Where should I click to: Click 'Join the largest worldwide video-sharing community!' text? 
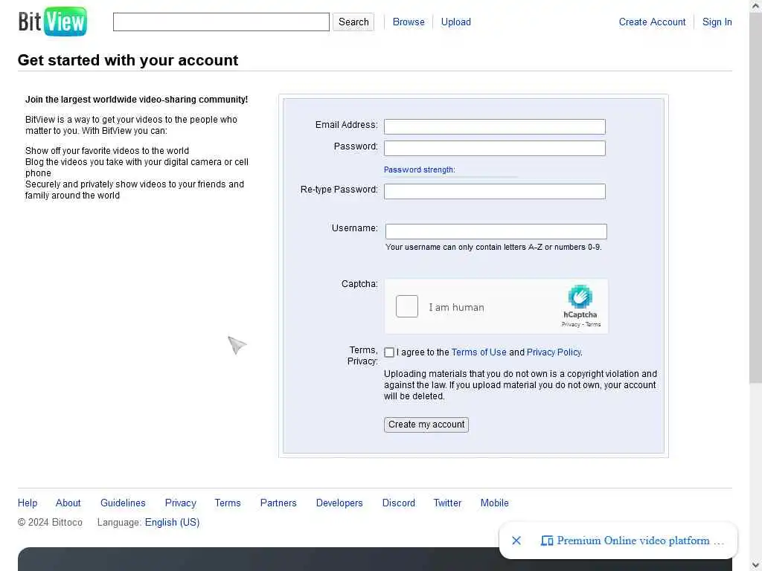137,100
